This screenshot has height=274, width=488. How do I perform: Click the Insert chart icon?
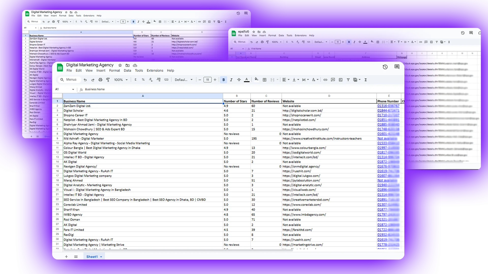click(x=341, y=80)
